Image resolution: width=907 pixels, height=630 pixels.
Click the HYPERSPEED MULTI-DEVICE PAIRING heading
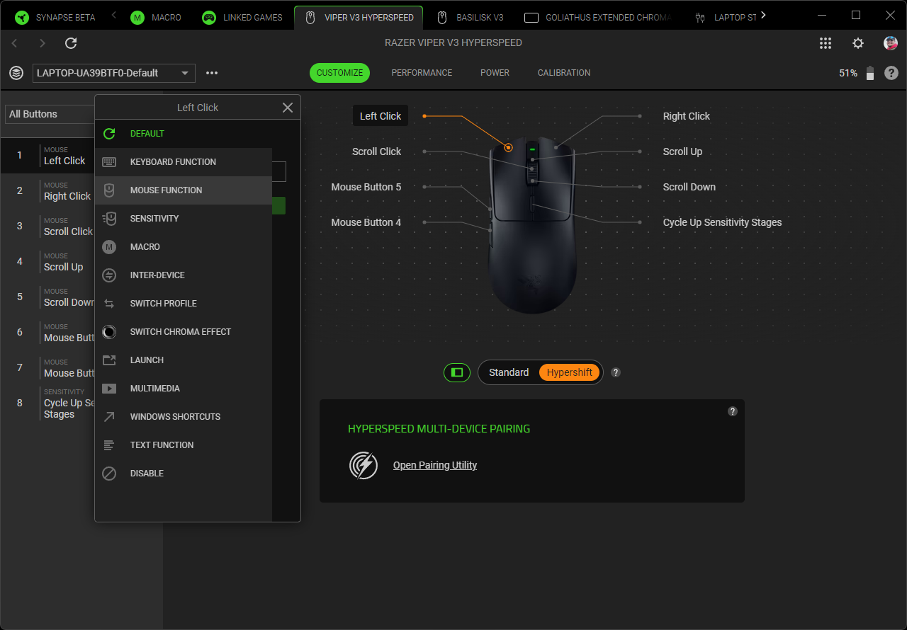[x=439, y=429]
